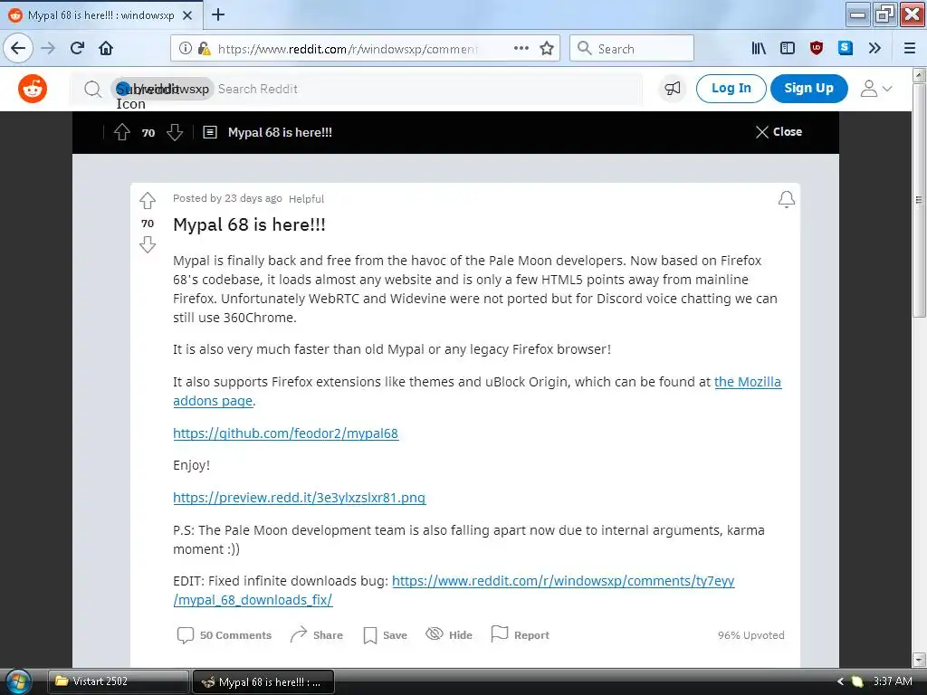The height and width of the screenshot is (695, 927).
Task: Click the URL address field
Action: [x=349, y=49]
